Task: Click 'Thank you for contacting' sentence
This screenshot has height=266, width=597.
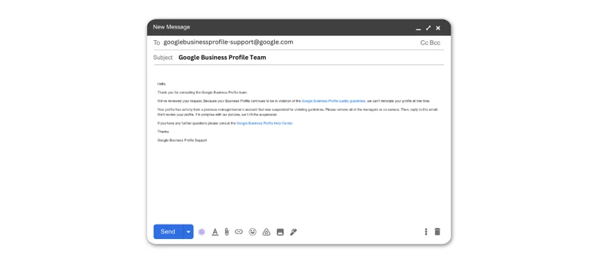Action: [x=203, y=92]
